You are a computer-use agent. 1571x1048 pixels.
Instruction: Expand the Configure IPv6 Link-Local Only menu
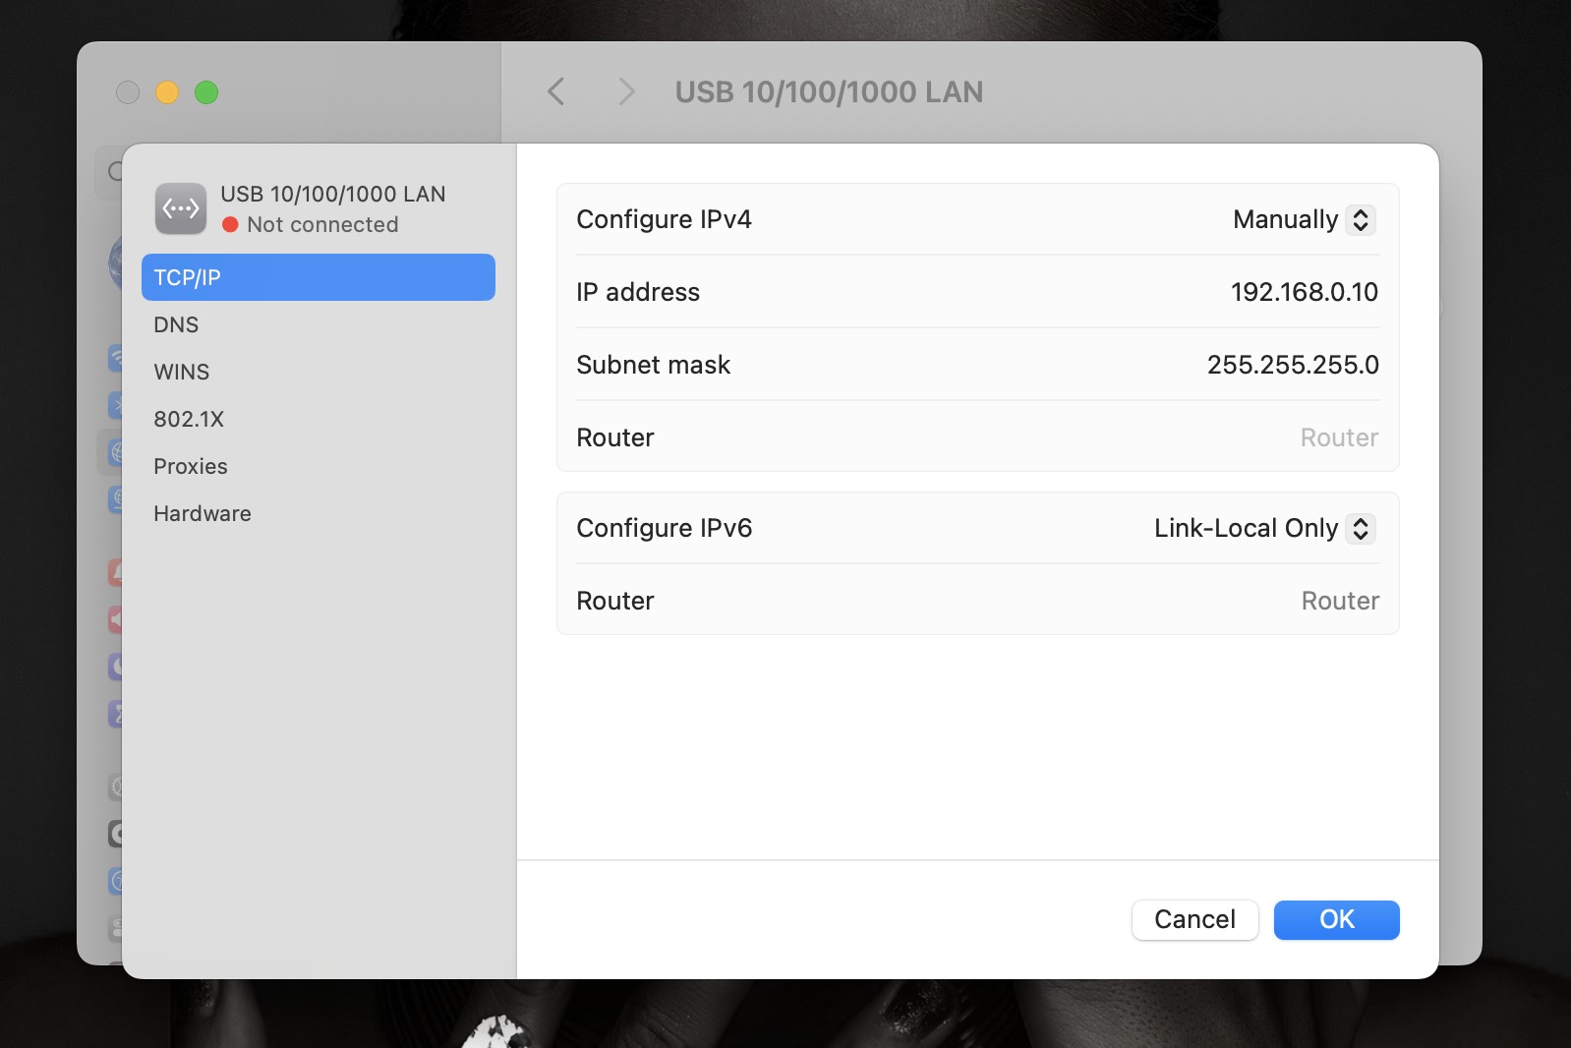tap(1263, 528)
